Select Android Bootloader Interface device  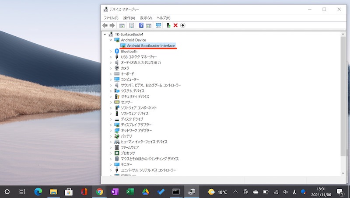click(150, 45)
